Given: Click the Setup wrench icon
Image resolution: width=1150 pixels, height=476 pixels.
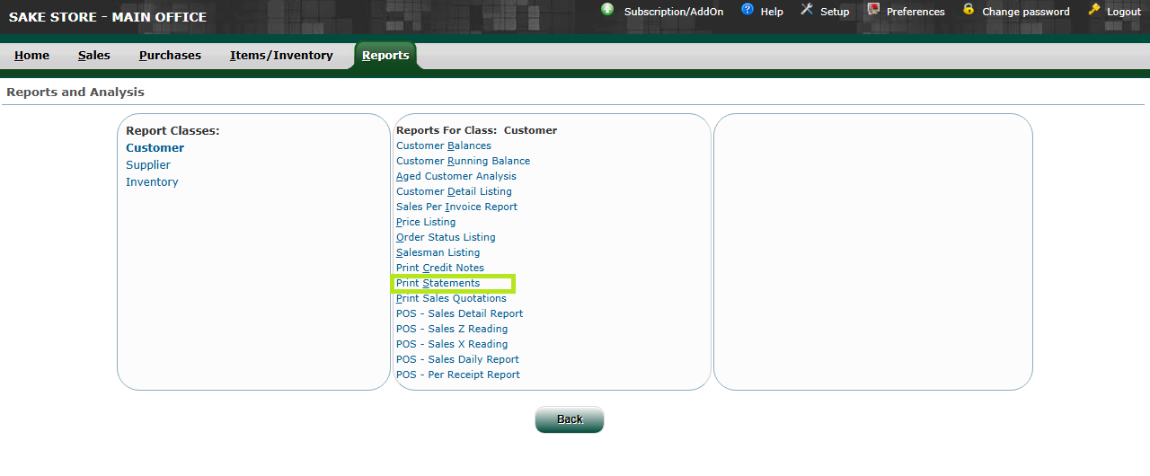Looking at the screenshot, I should tap(806, 10).
